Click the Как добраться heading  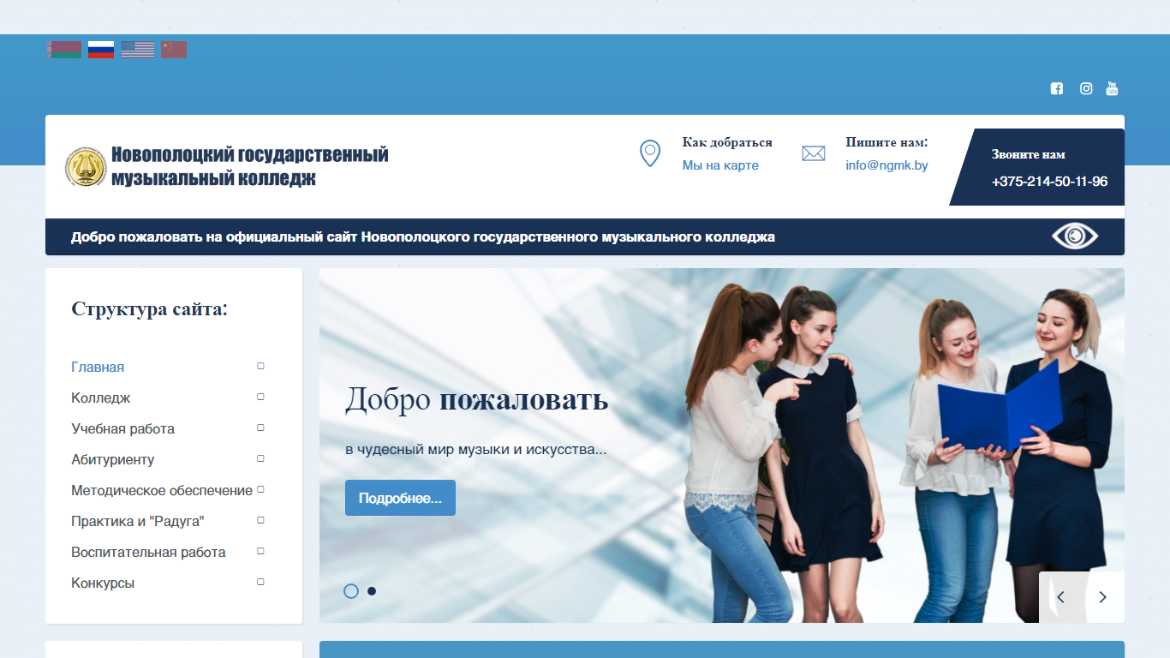tap(727, 142)
